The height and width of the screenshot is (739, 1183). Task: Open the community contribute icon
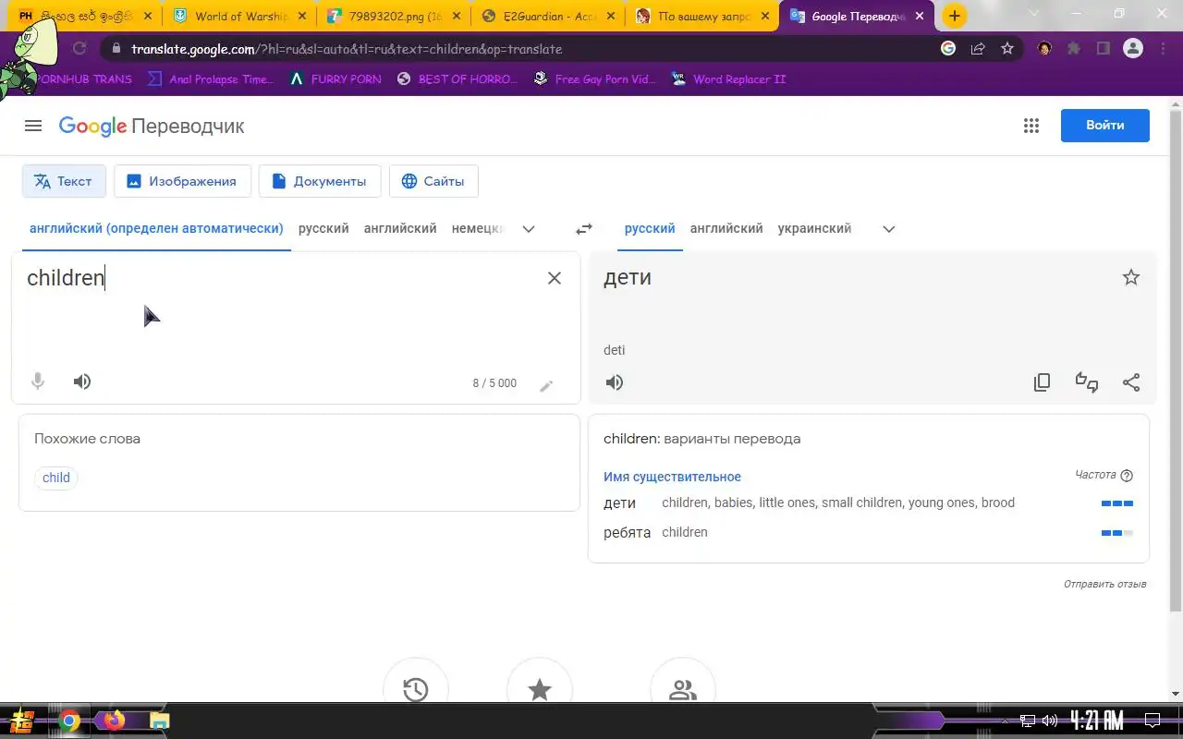click(x=683, y=689)
